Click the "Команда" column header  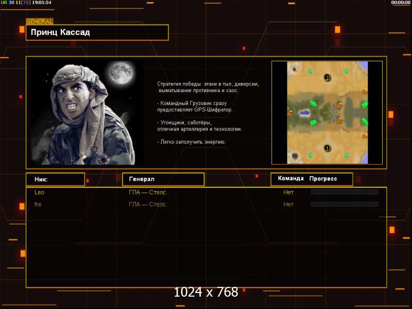pos(291,178)
